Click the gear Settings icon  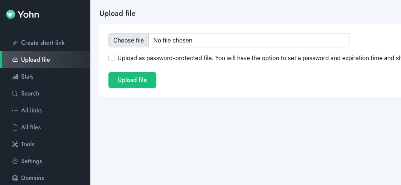[x=15, y=161]
